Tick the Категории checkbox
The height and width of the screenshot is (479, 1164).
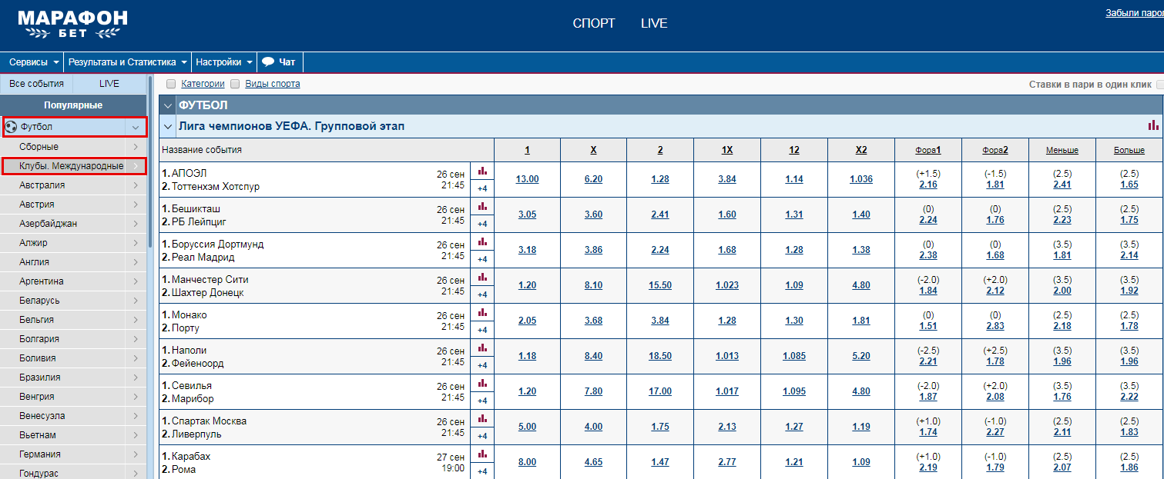(171, 84)
